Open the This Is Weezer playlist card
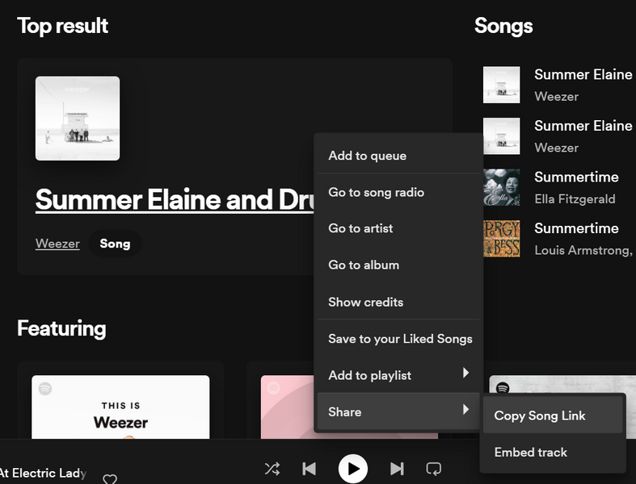Image resolution: width=636 pixels, height=484 pixels. [x=120, y=407]
